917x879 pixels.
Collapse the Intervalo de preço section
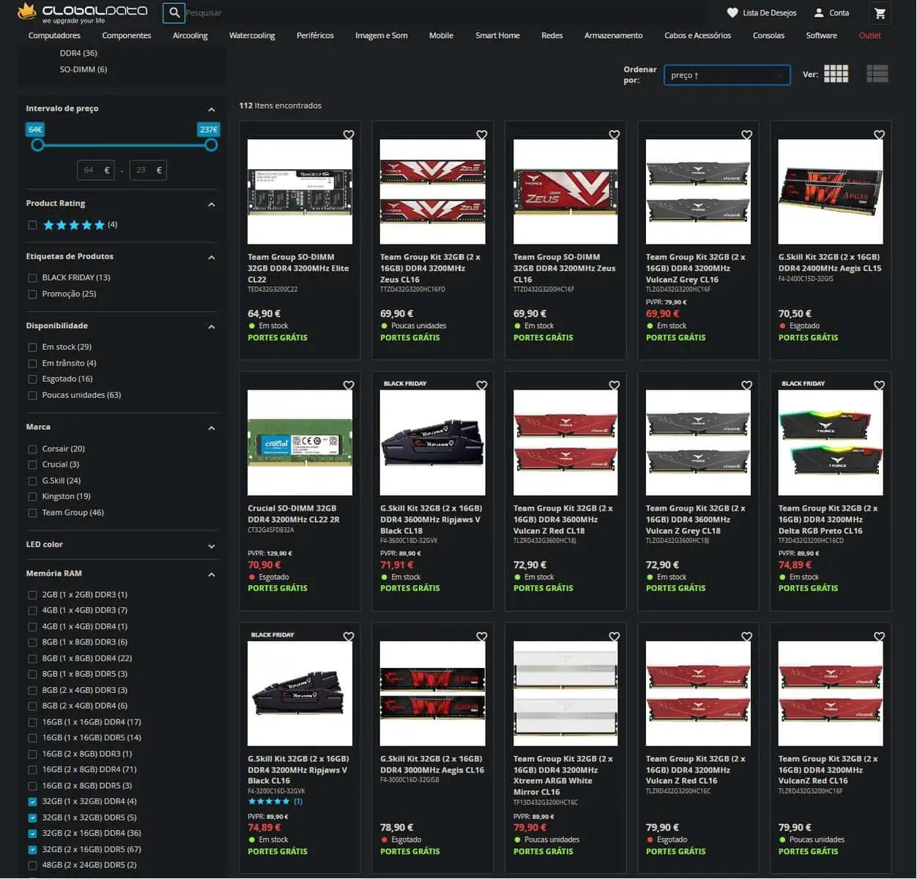(212, 109)
